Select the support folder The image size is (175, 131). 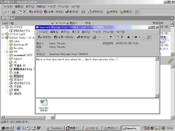tap(18, 59)
